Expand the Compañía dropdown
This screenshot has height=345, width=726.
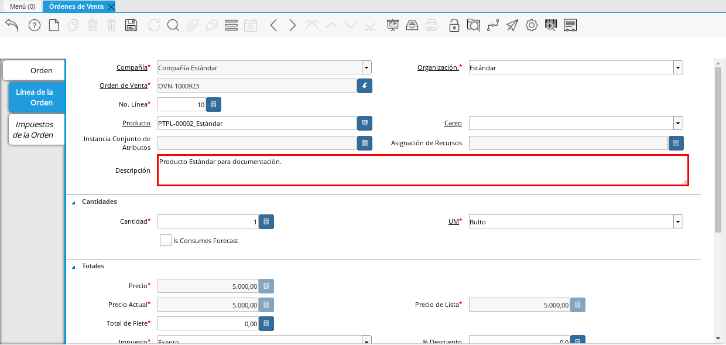(367, 67)
